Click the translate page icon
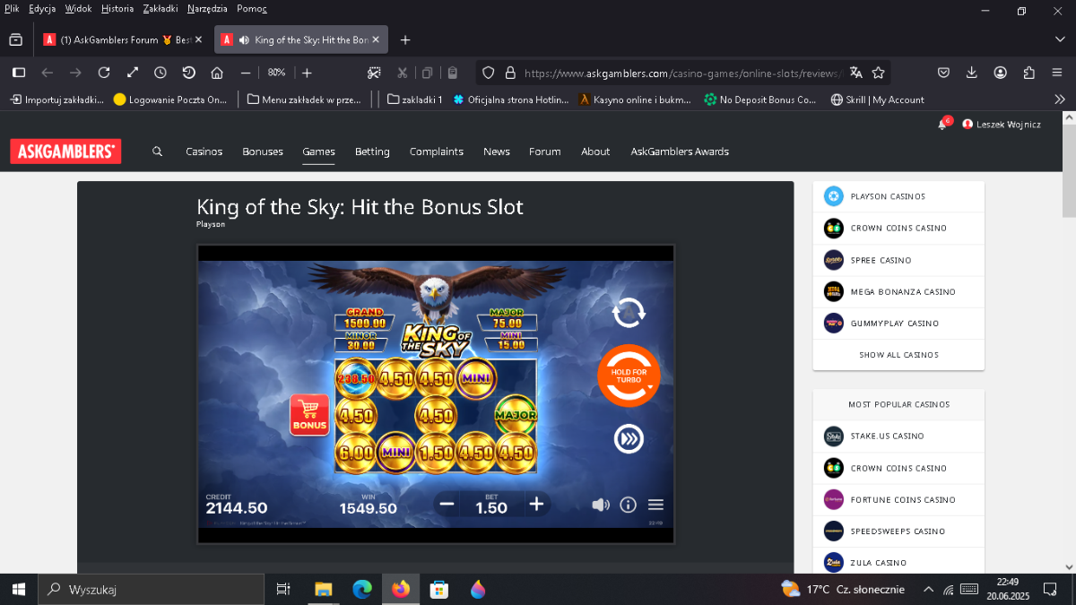The image size is (1076, 605). click(855, 73)
